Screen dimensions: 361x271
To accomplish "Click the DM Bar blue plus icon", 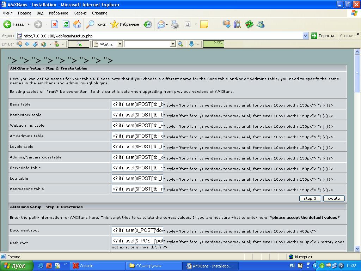I will point(27,44).
